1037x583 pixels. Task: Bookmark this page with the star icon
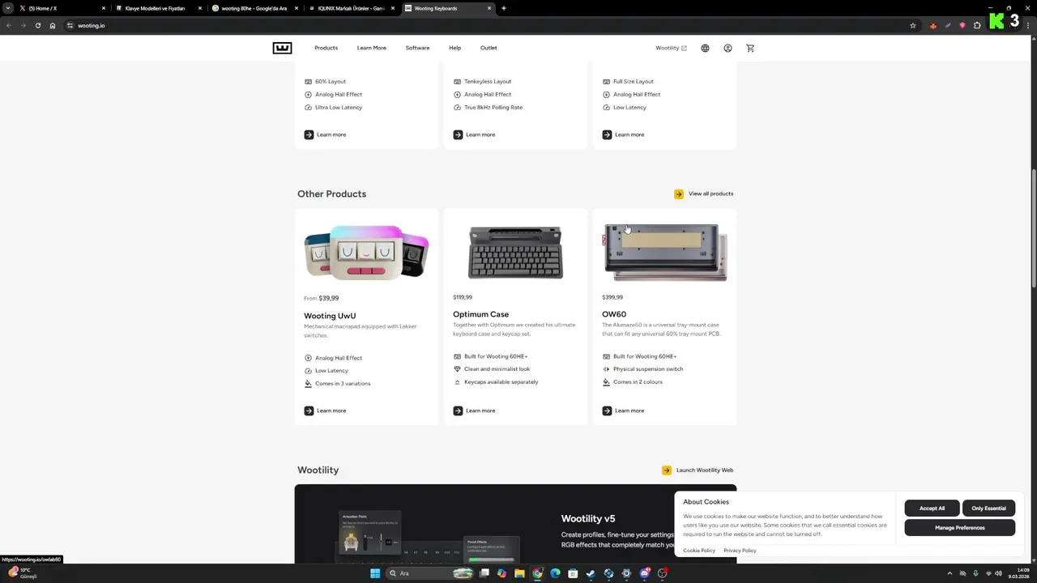tap(913, 25)
